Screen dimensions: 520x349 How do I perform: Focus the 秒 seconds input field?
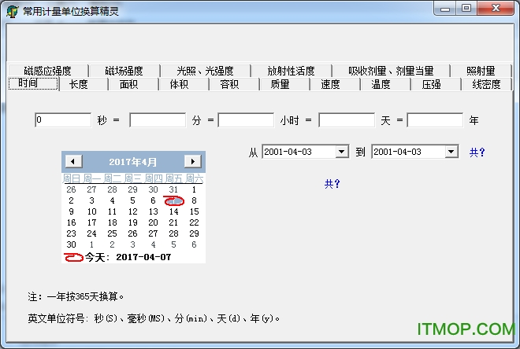point(63,119)
